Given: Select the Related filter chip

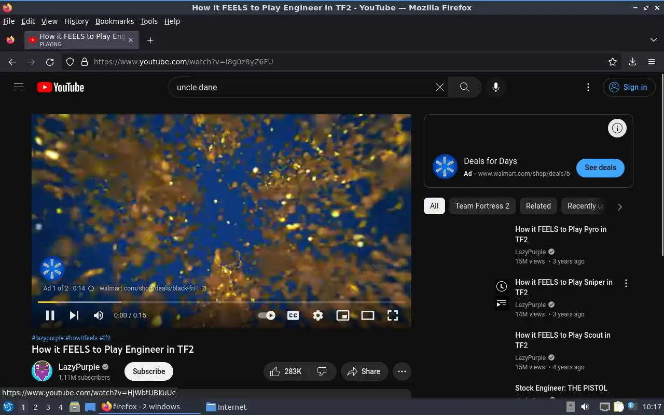Looking at the screenshot, I should pos(538,206).
